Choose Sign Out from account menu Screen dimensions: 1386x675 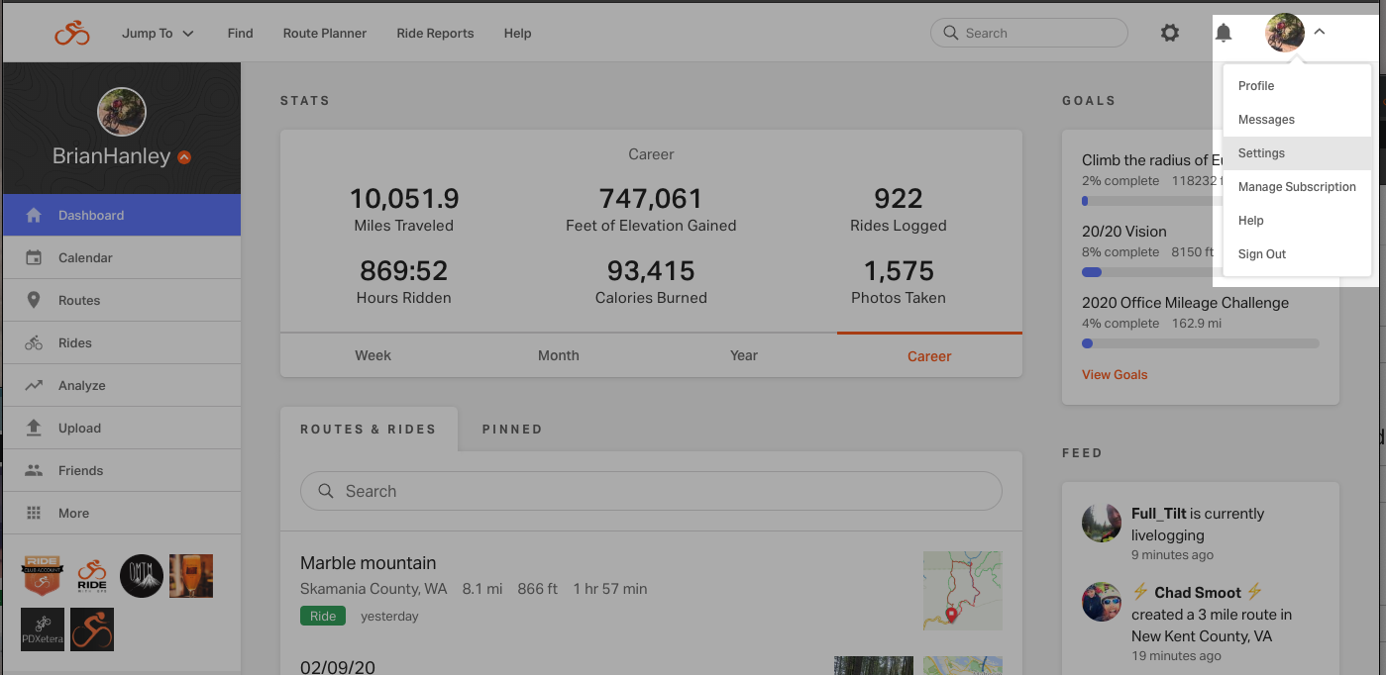1297,254
